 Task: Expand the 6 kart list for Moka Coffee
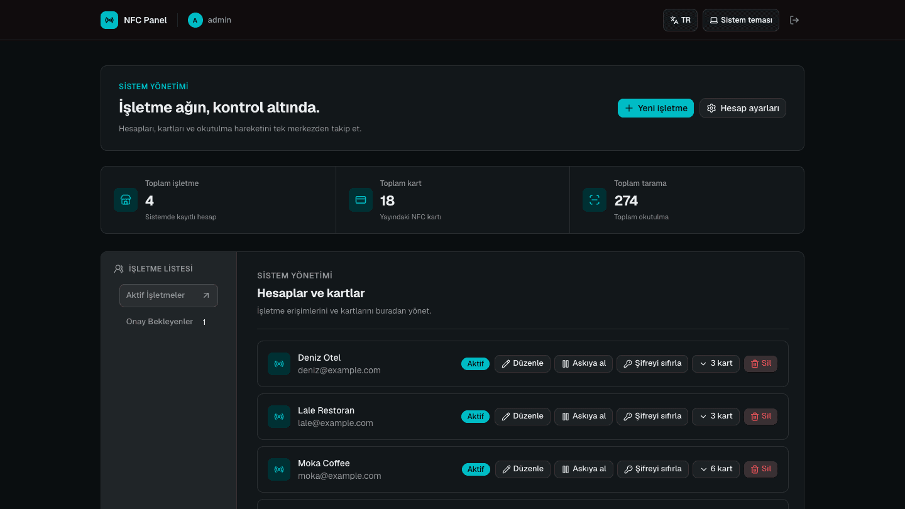pos(716,469)
